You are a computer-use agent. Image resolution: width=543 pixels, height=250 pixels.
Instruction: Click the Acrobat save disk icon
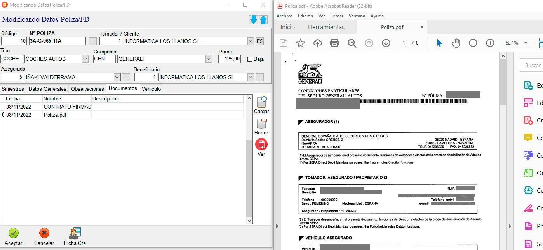[284, 43]
